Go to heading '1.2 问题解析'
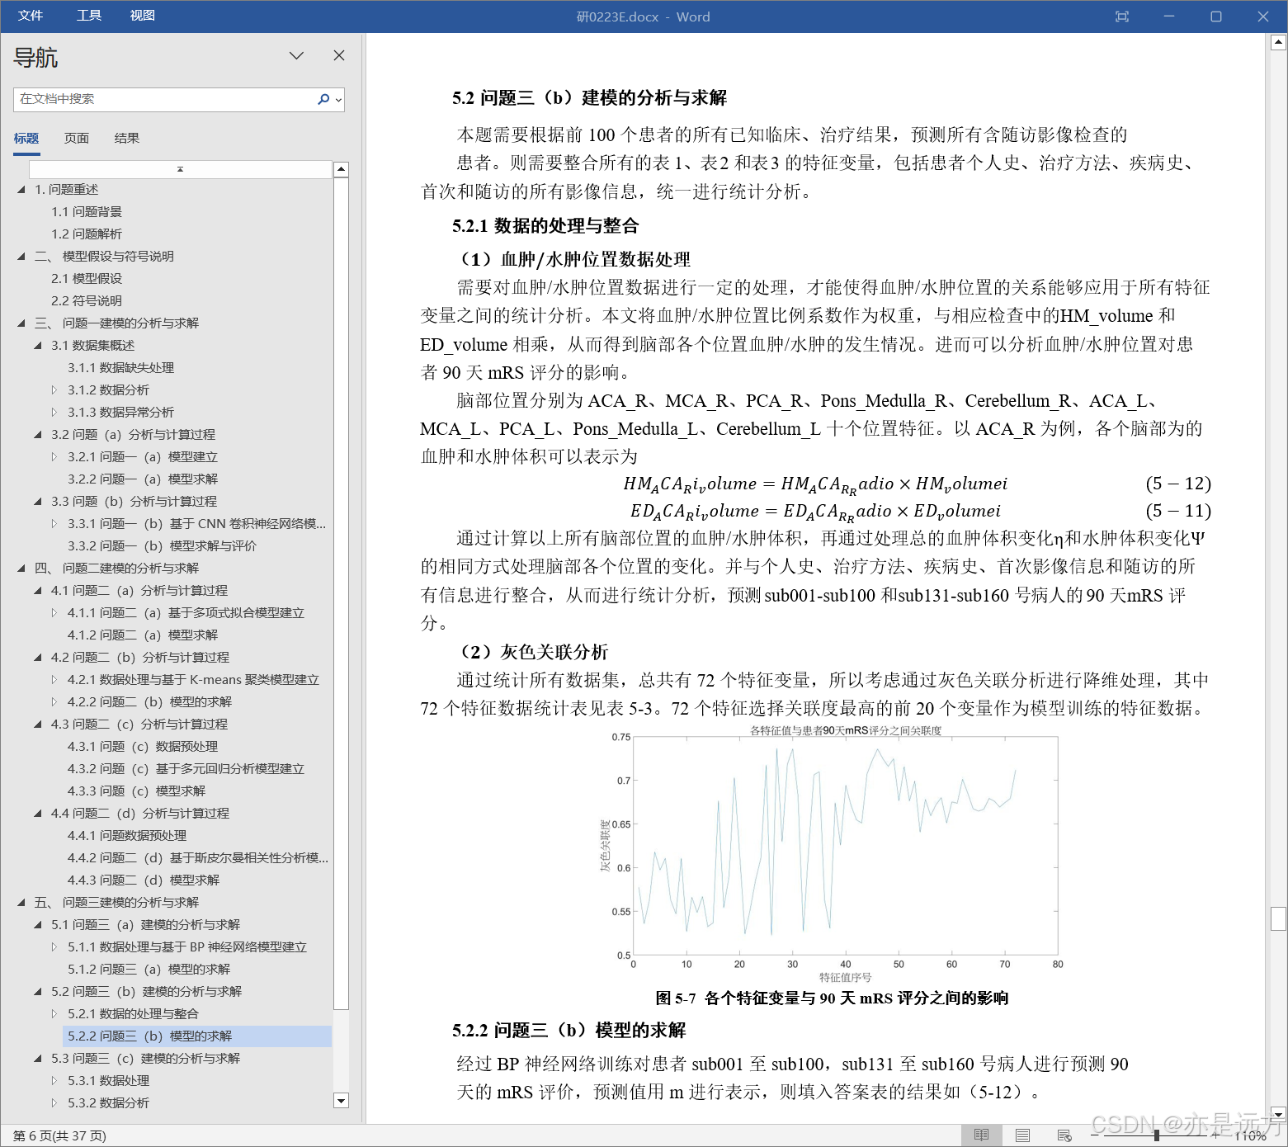Image resolution: width=1288 pixels, height=1147 pixels. pyautogui.click(x=87, y=234)
